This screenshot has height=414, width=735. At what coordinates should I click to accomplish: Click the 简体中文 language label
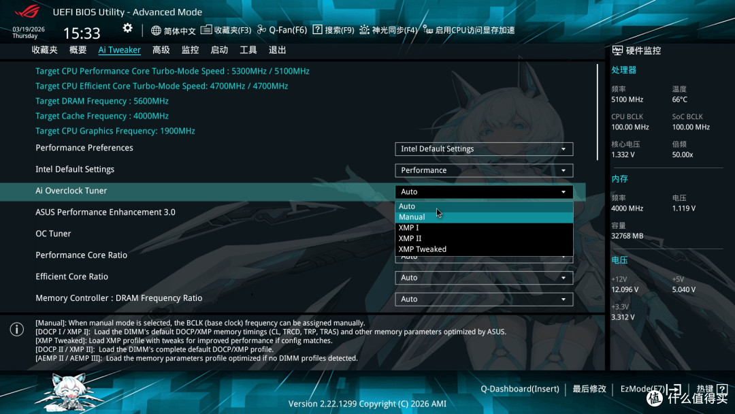pyautogui.click(x=180, y=31)
